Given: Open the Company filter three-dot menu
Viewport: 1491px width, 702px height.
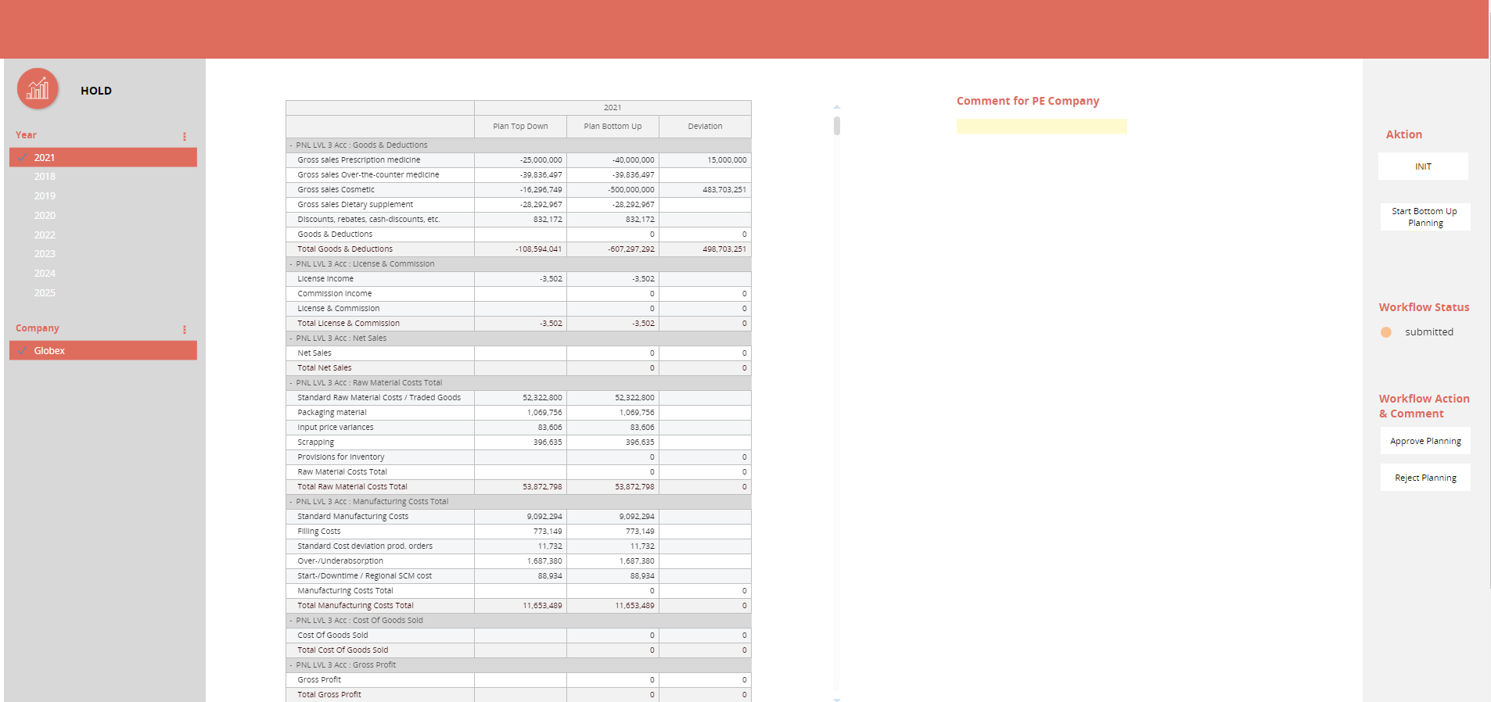Looking at the screenshot, I should [x=185, y=329].
